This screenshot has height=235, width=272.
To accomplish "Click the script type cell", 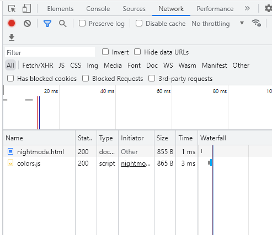I will [x=107, y=163].
